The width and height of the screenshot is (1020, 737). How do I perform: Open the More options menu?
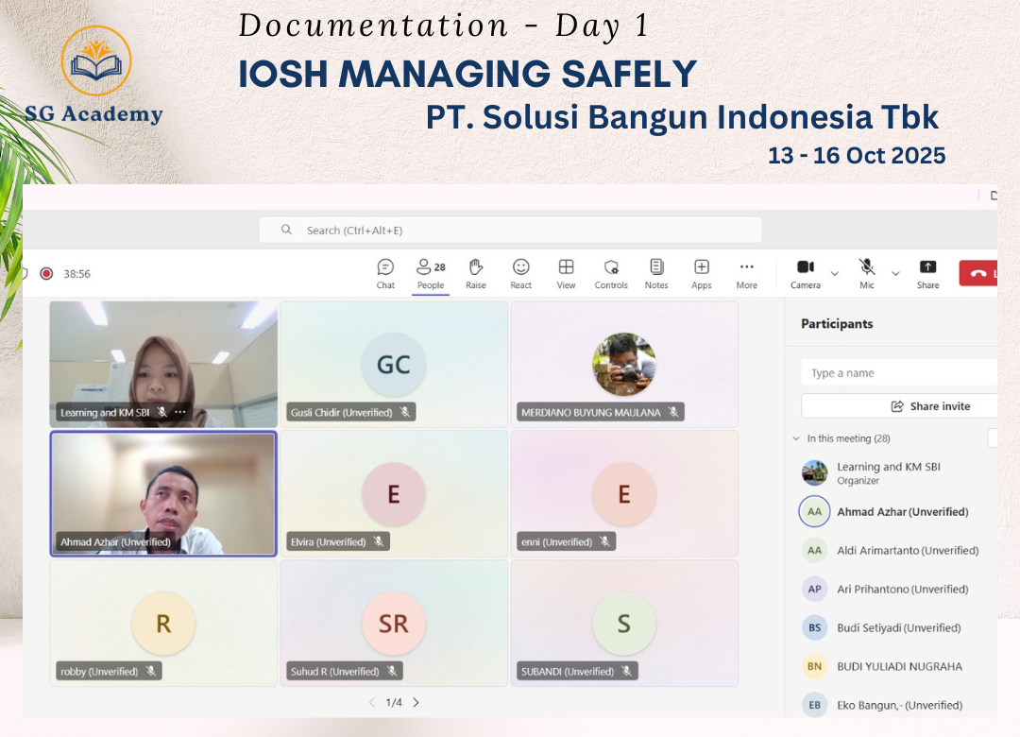pyautogui.click(x=747, y=273)
